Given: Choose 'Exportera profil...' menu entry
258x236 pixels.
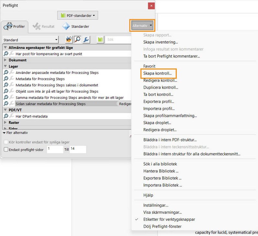Looking at the screenshot, I should (x=159, y=102).
